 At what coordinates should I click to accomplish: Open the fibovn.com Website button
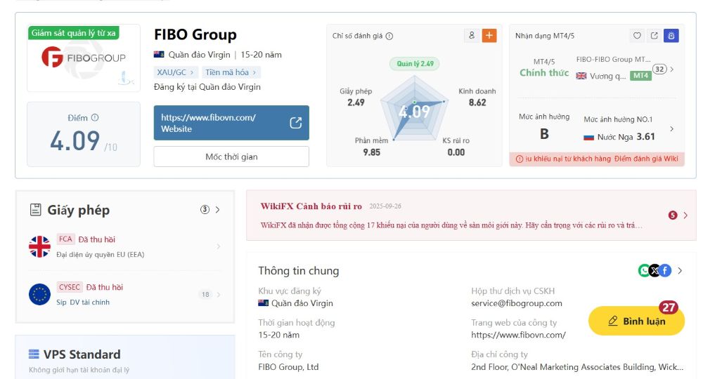tap(231, 123)
